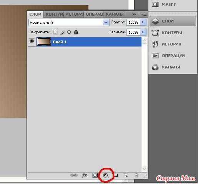
Task: Open the Заливка fill slider arrow
Action: click(143, 32)
